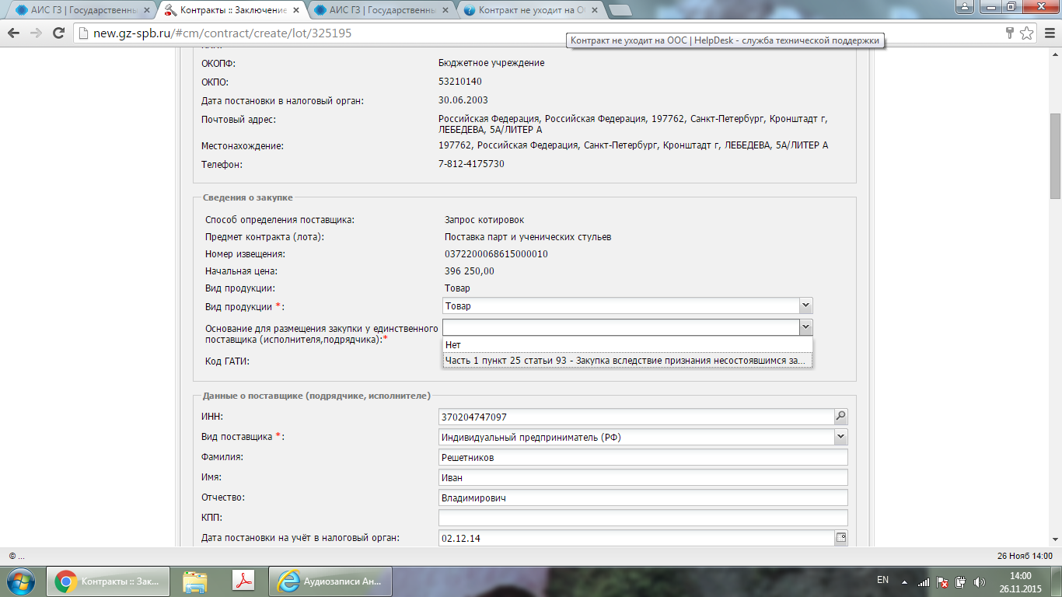This screenshot has height=597, width=1062.
Task: Go back using browser back arrow
Action: pyautogui.click(x=14, y=33)
